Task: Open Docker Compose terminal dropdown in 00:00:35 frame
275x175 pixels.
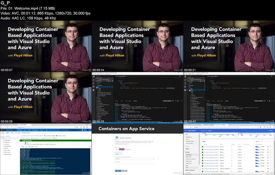Action: coord(168,101)
